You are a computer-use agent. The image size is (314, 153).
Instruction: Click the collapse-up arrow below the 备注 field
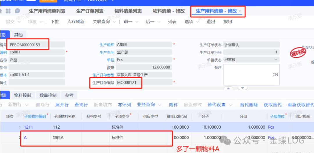tap(228, 88)
